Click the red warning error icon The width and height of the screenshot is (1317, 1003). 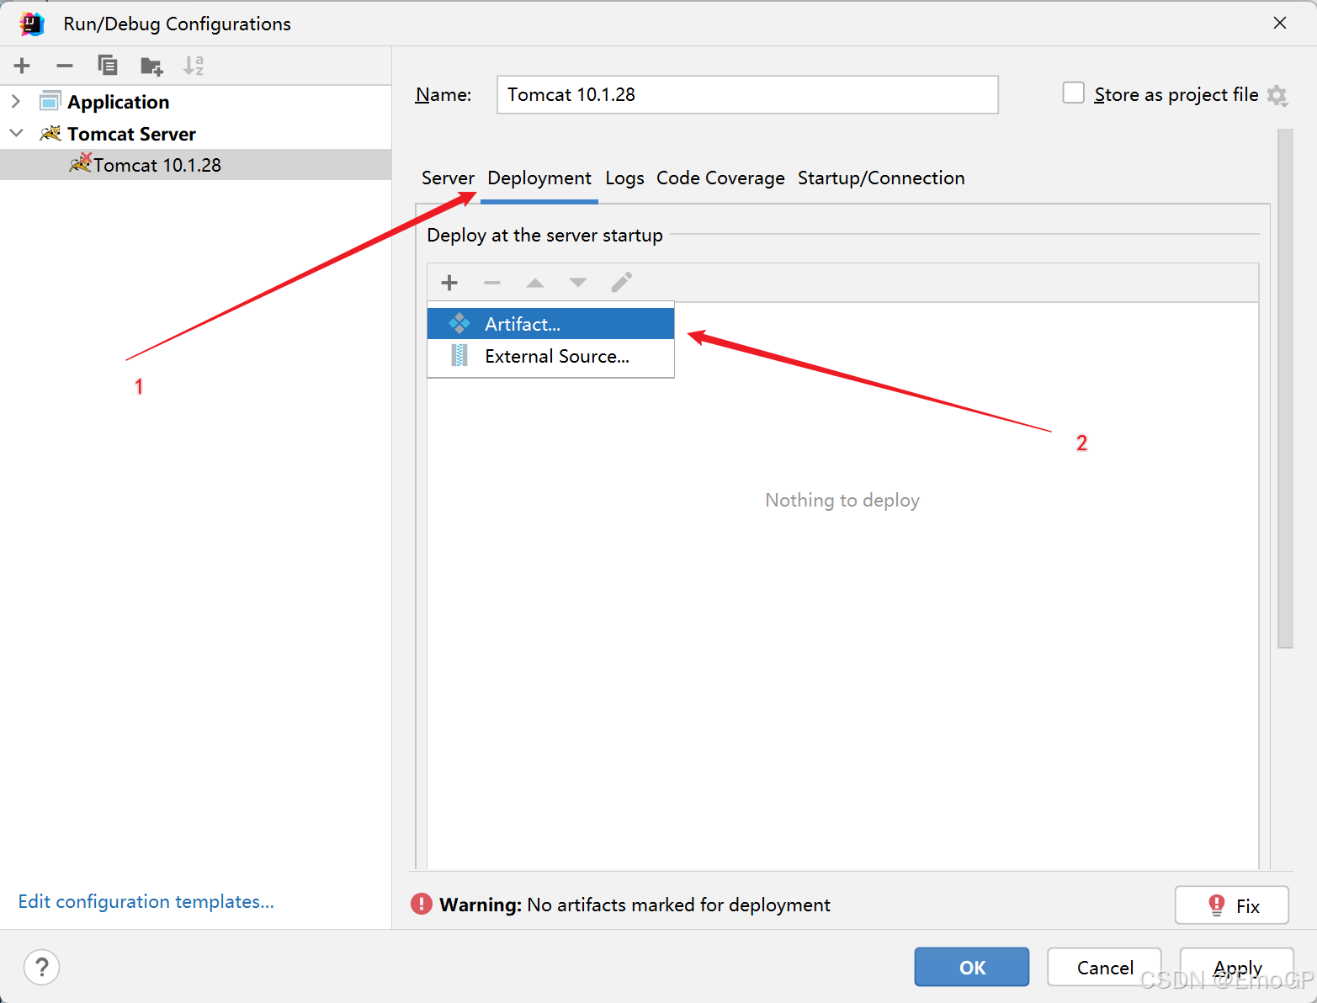[x=421, y=904]
